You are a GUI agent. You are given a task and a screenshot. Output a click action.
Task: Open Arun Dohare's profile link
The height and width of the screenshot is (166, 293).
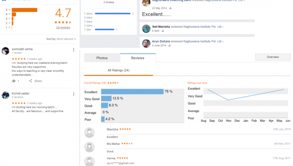(161, 41)
